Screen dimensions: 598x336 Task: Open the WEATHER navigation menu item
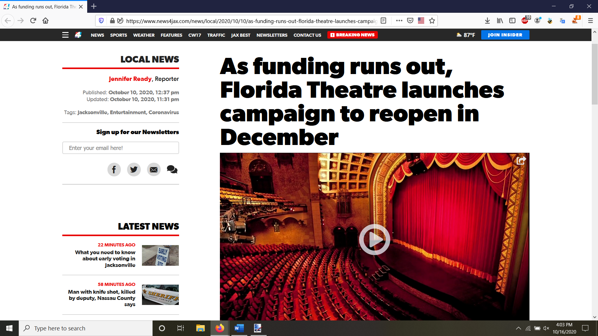pyautogui.click(x=144, y=35)
